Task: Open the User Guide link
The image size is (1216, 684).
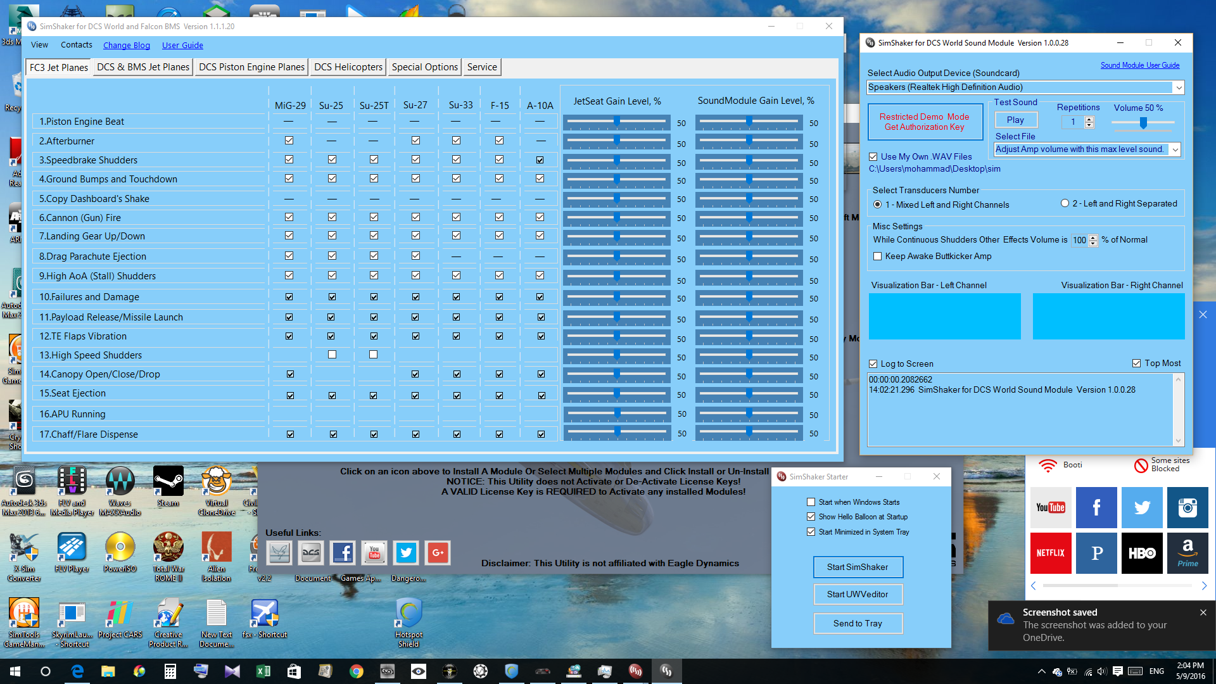Action: coord(182,46)
